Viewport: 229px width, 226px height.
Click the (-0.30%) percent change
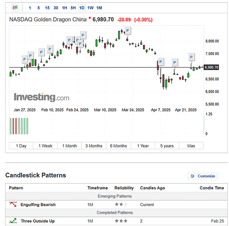point(143,20)
